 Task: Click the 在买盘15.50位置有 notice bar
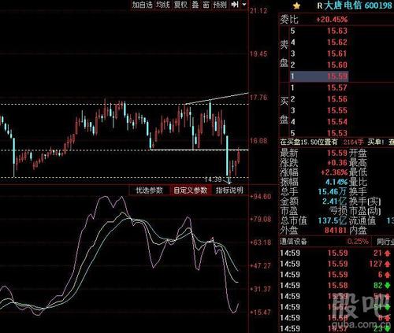pyautogui.click(x=336, y=142)
